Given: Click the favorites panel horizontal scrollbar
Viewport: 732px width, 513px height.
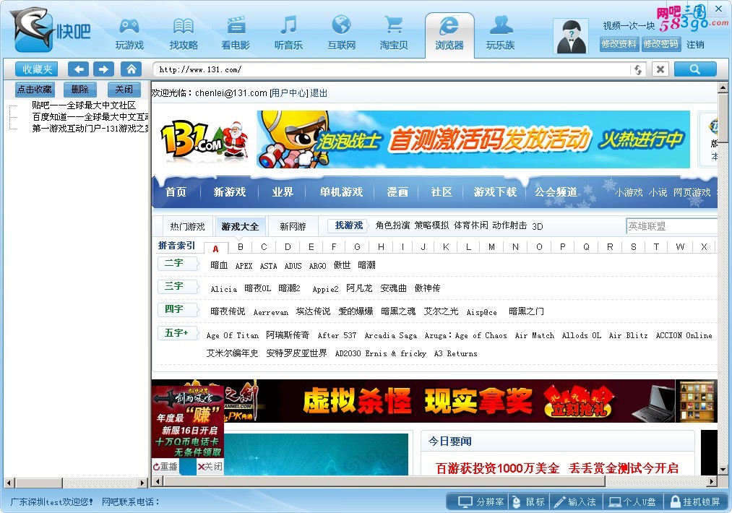Looking at the screenshot, I should pyautogui.click(x=76, y=483).
